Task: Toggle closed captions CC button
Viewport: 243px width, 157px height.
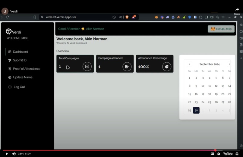Action: [x=212, y=154]
